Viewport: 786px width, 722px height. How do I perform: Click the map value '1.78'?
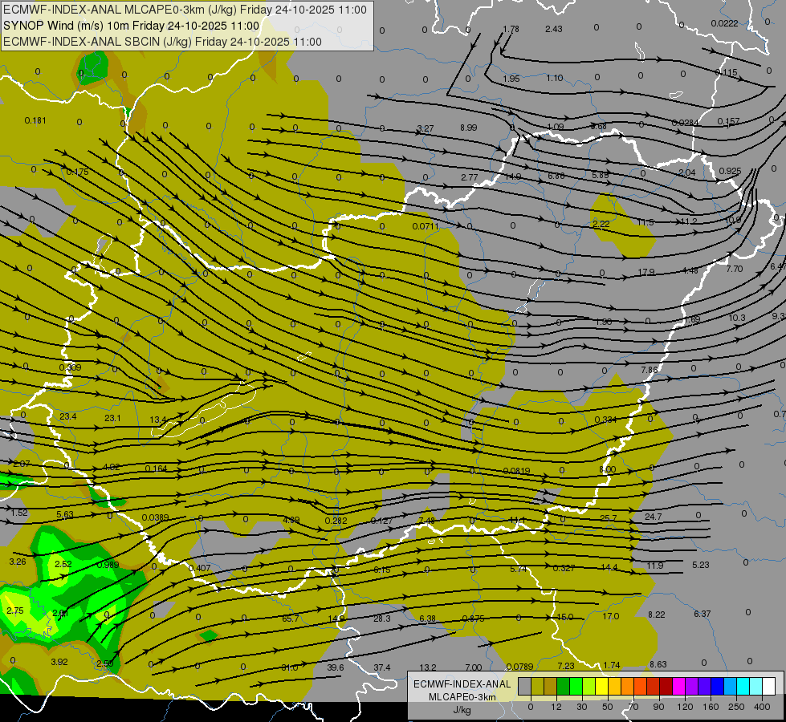tap(511, 29)
